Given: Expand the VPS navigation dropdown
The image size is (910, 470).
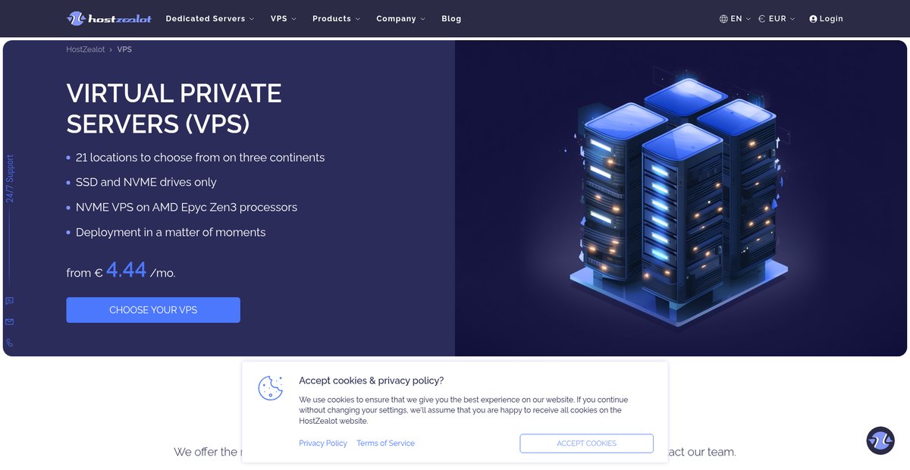Looking at the screenshot, I should pos(283,18).
